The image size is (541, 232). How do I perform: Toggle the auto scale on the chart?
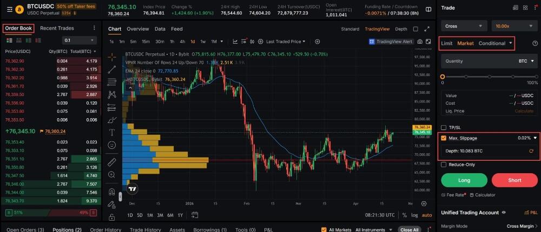pos(427,215)
